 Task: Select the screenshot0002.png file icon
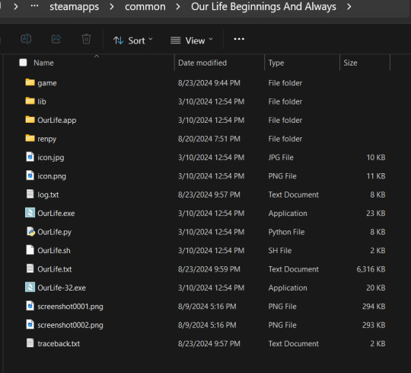[x=30, y=325]
